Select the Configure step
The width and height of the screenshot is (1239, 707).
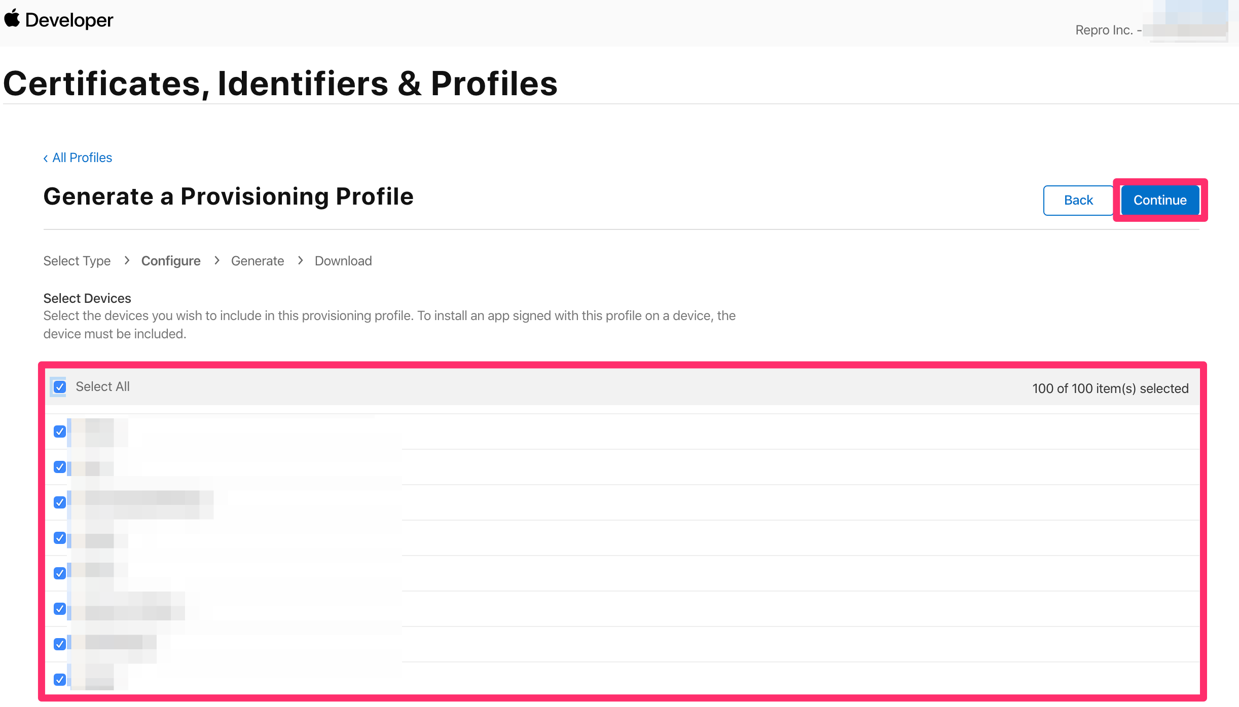[x=171, y=261]
